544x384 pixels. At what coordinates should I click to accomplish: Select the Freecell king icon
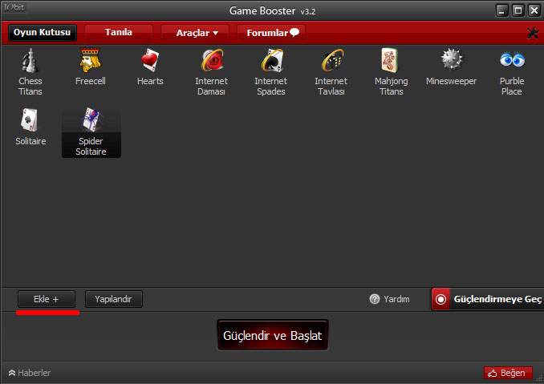tap(90, 60)
